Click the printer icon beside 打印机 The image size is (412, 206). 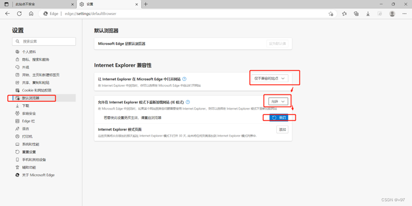(17, 136)
